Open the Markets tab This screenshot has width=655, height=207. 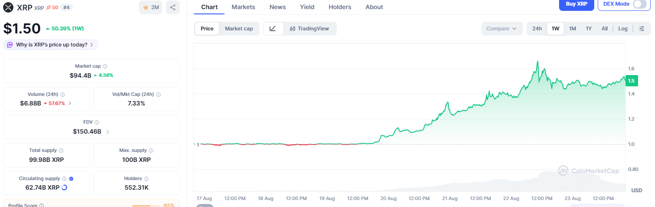[x=244, y=7]
